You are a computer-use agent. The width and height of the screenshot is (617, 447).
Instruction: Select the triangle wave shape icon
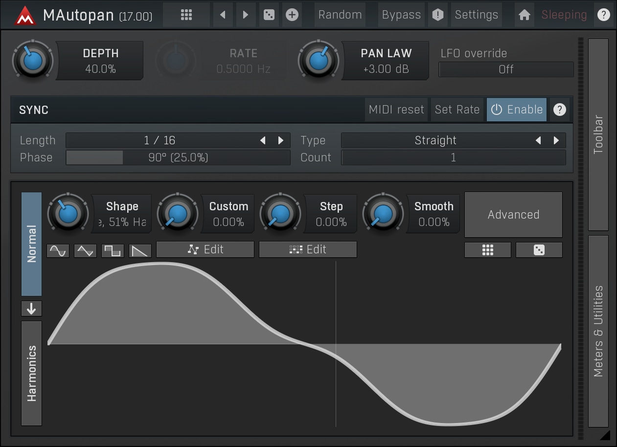click(x=85, y=251)
